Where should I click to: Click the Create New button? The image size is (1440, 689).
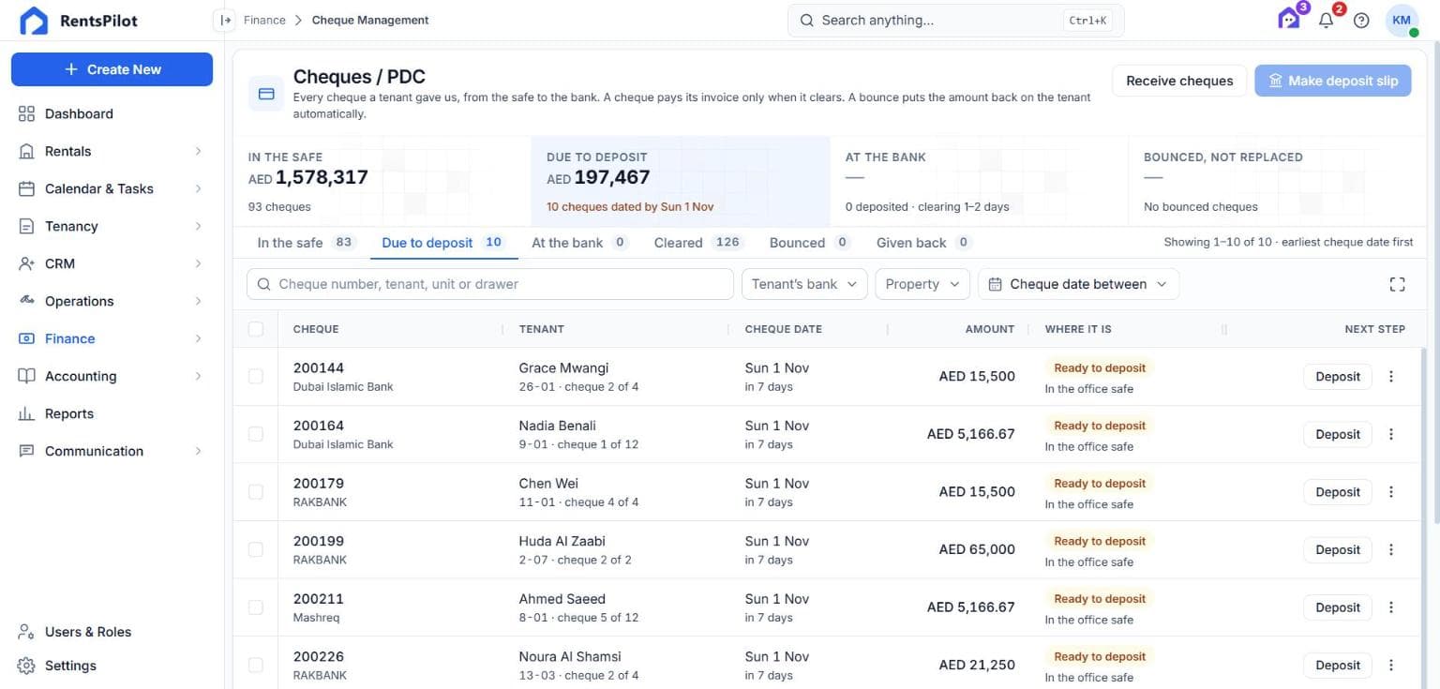click(112, 69)
